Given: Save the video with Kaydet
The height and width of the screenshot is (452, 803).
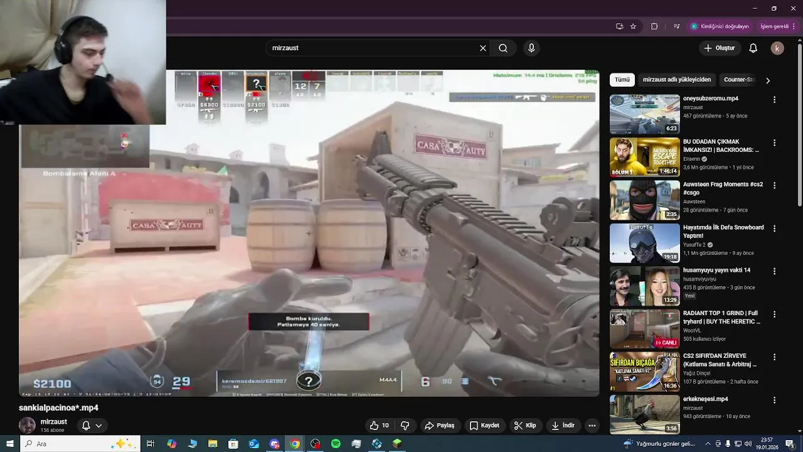Looking at the screenshot, I should (x=484, y=426).
